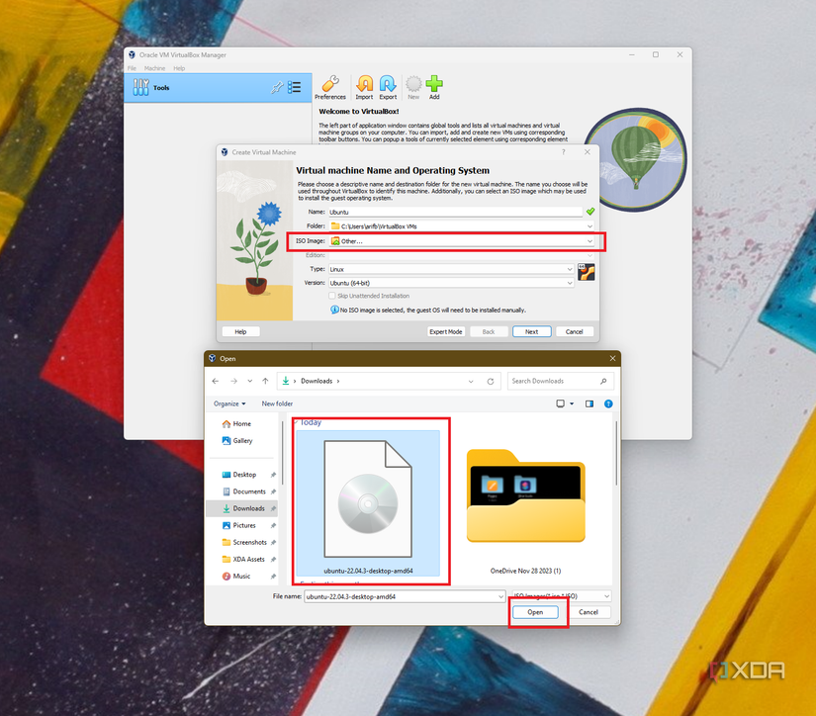816x716 pixels.
Task: Open Desktop in the navigation pane
Action: click(244, 475)
